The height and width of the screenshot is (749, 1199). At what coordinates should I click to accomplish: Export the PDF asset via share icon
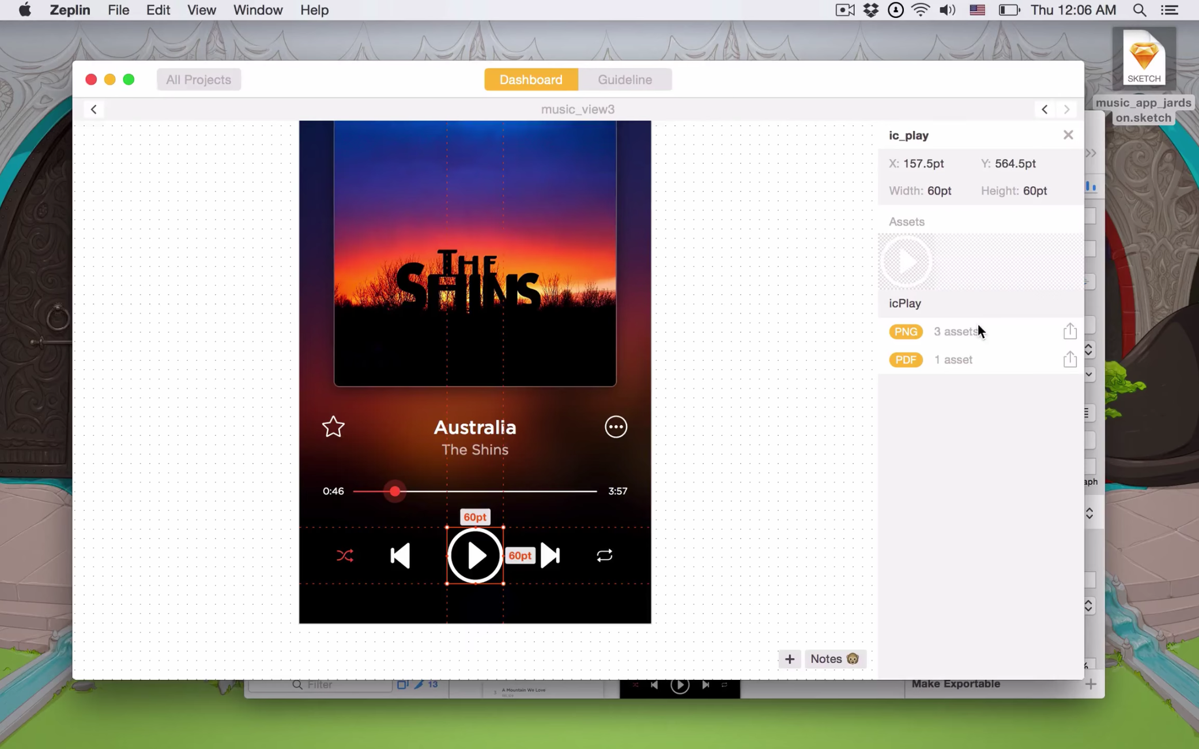pyautogui.click(x=1070, y=359)
